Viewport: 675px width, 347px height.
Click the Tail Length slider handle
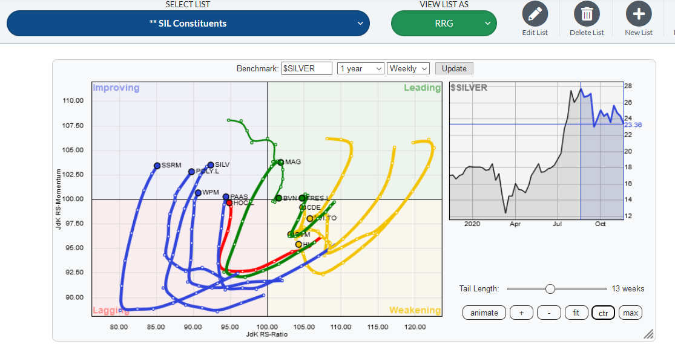click(x=550, y=289)
